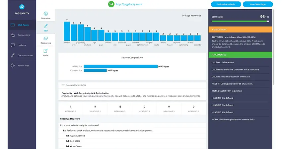Image resolution: width=282 pixels, height=149 pixels.
Task: Click the Documentation pen icon
Action: 13,55
